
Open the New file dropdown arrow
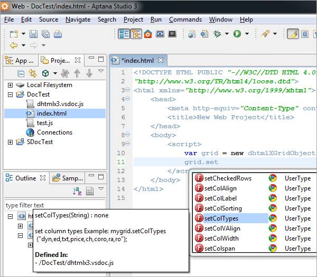pos(23,34)
